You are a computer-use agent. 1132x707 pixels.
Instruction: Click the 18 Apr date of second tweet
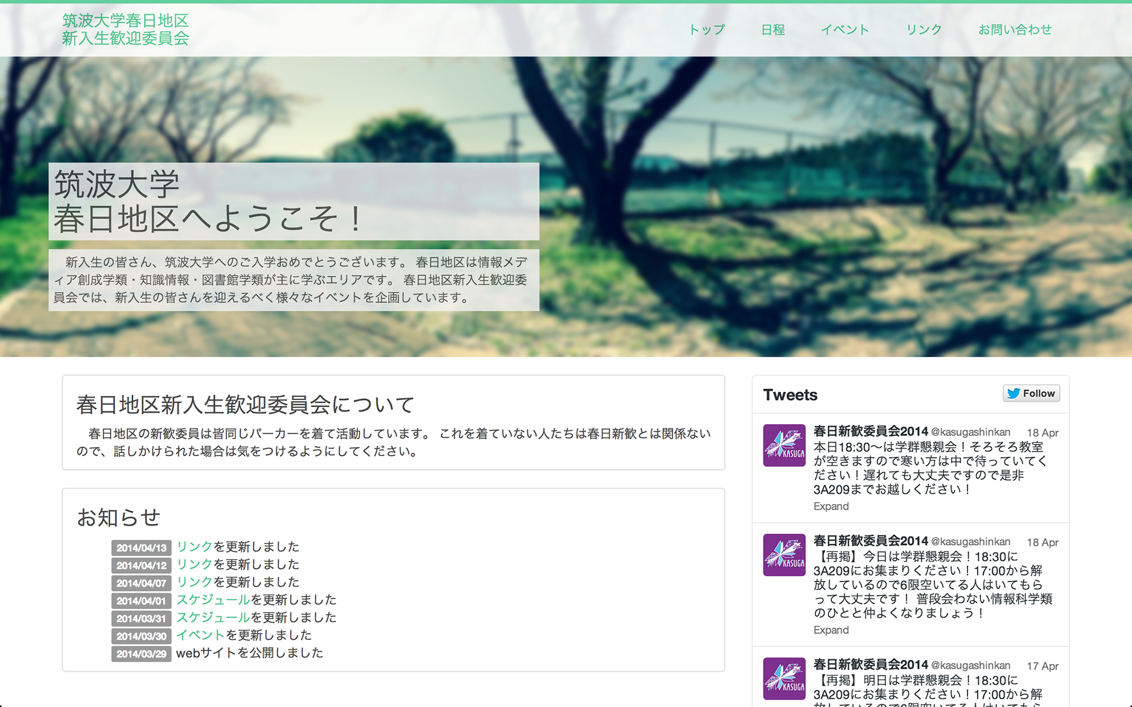(1042, 542)
